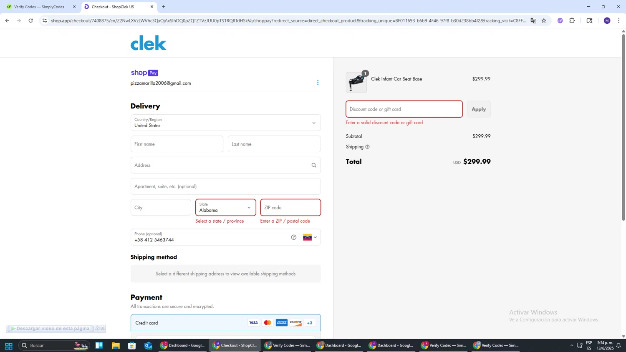Image resolution: width=626 pixels, height=352 pixels.
Task: Click pizzamarilla2006@gmail.com email text
Action: click(x=161, y=83)
